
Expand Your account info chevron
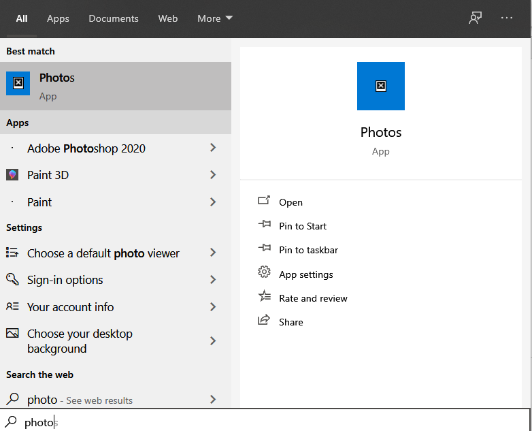coord(213,306)
